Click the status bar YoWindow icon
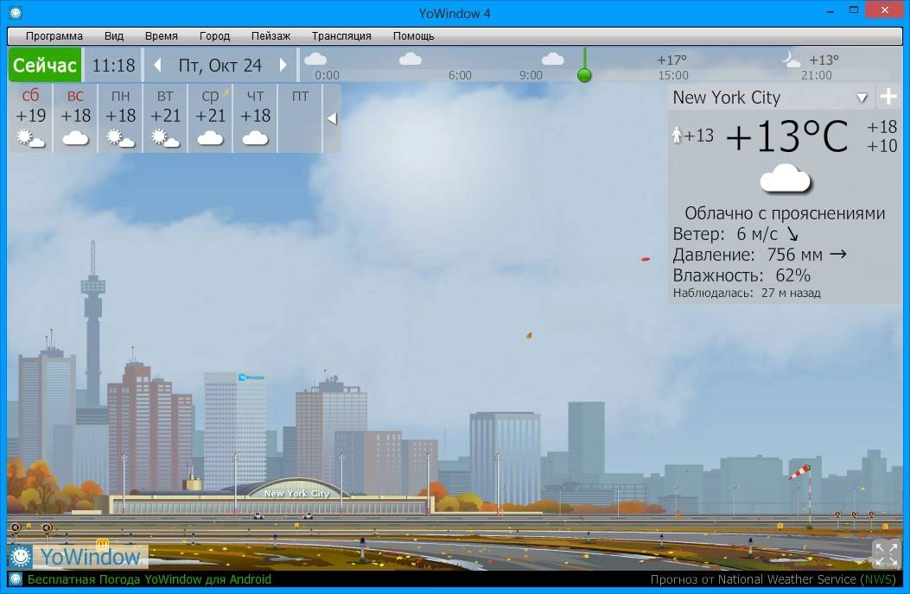Image resolution: width=910 pixels, height=594 pixels. pos(15,579)
